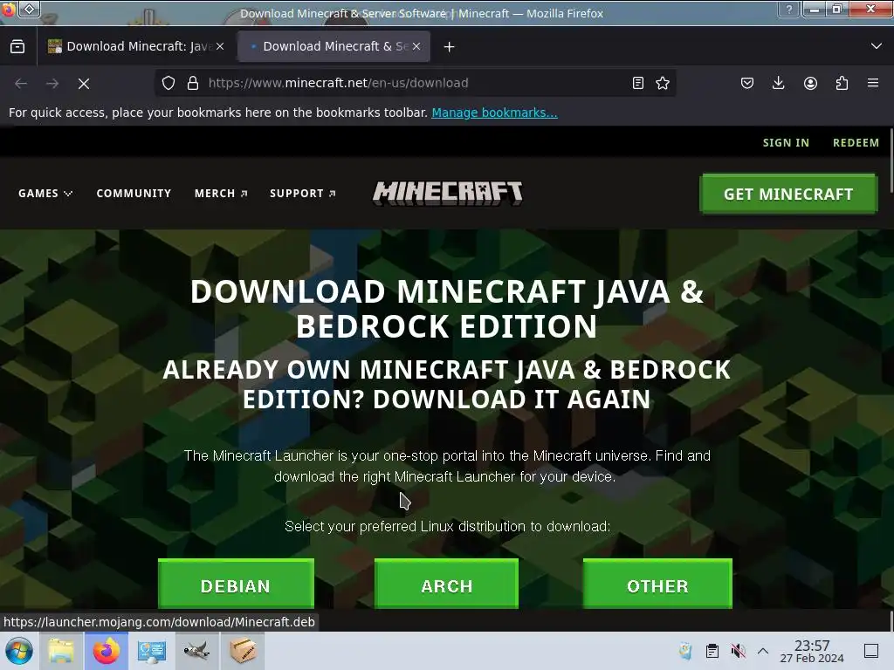The width and height of the screenshot is (894, 670).
Task: Close 'Download Minecraft: Java' tab
Action: 220,47
